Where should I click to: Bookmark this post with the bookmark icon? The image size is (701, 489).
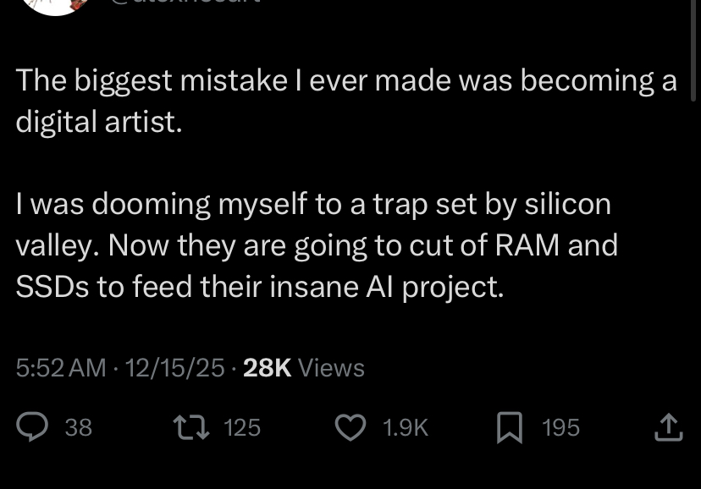[x=510, y=427]
